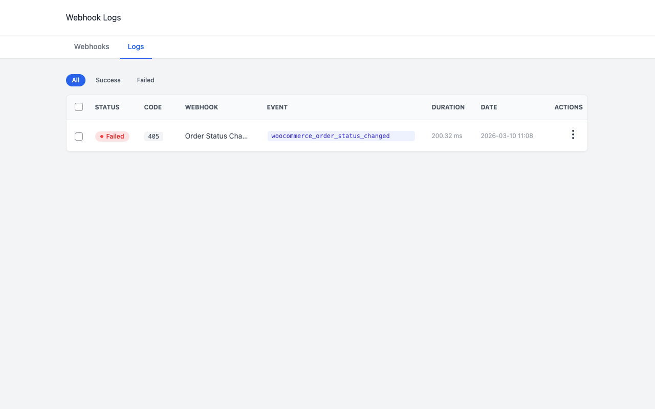Show all logs with the All filter
This screenshot has width=655, height=409.
point(76,80)
